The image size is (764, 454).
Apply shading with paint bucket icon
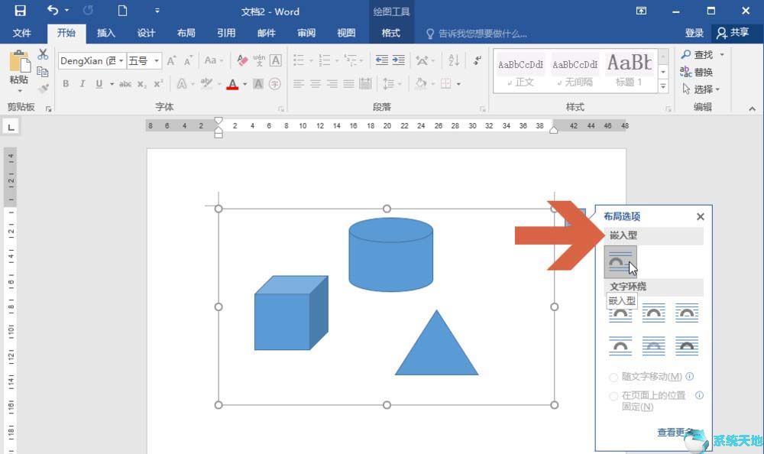point(421,84)
